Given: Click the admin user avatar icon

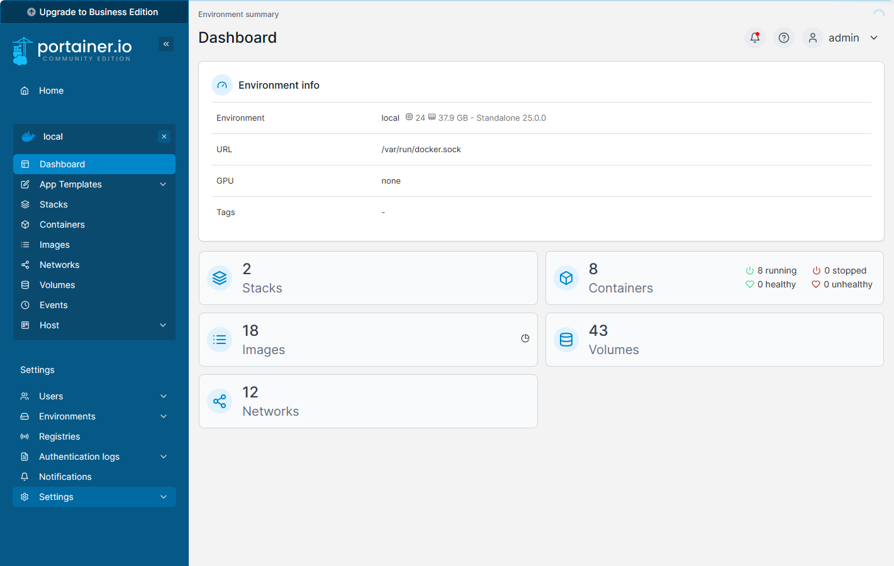Looking at the screenshot, I should pos(813,38).
